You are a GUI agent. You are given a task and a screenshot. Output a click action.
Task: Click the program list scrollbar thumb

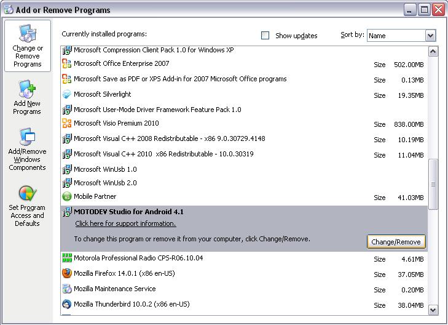point(433,185)
